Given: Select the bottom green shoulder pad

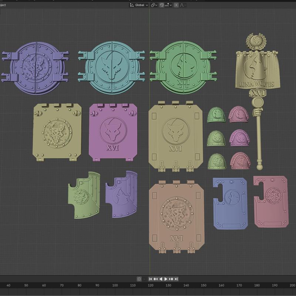Looking at the screenshot, I should [x=217, y=161].
